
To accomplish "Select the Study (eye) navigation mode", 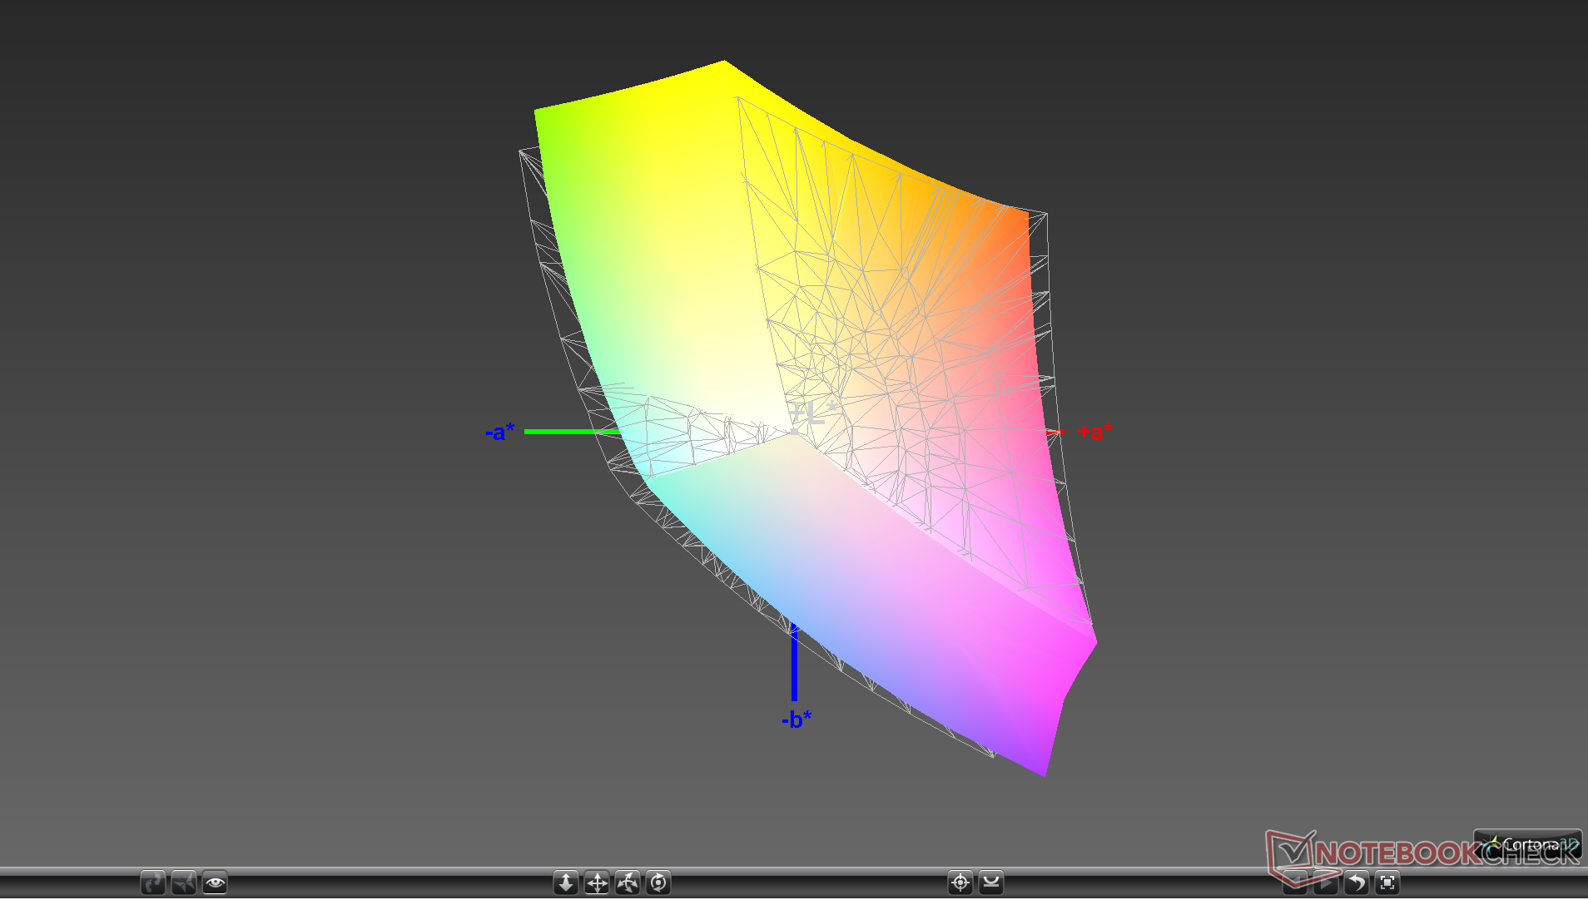I will (x=215, y=883).
